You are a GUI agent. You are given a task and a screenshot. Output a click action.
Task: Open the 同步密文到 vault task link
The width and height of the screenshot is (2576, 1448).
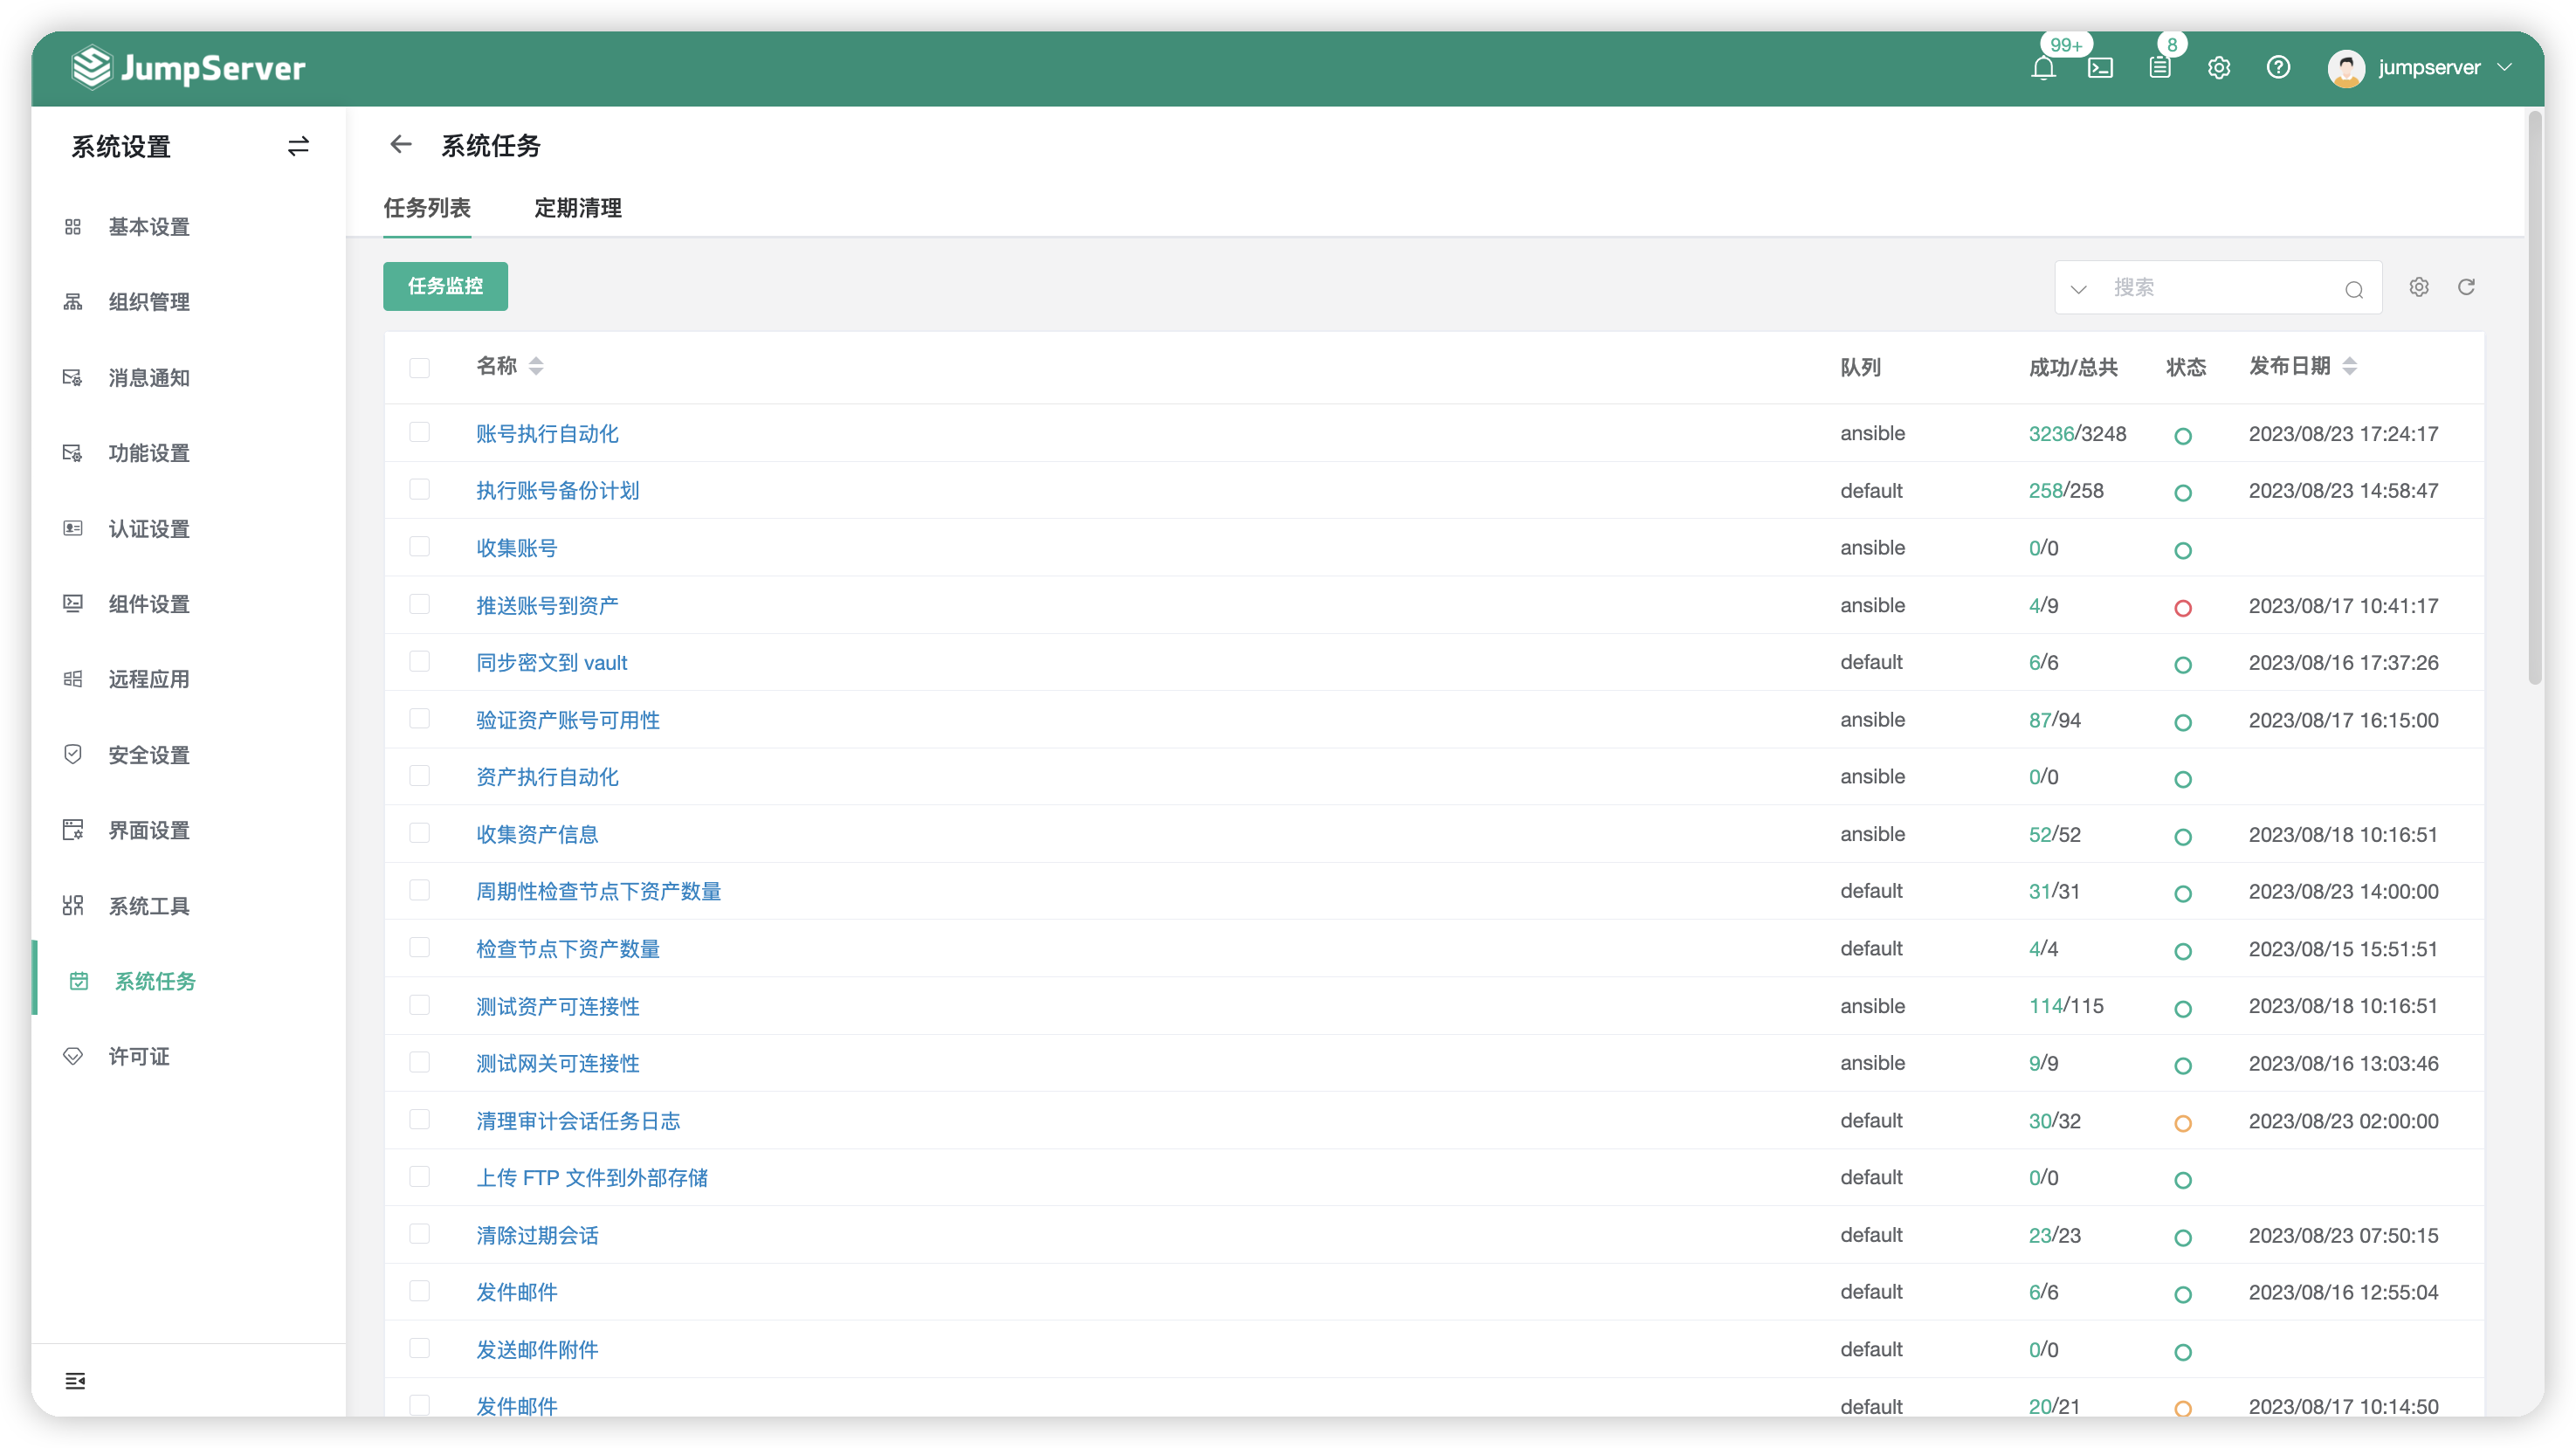click(x=551, y=663)
